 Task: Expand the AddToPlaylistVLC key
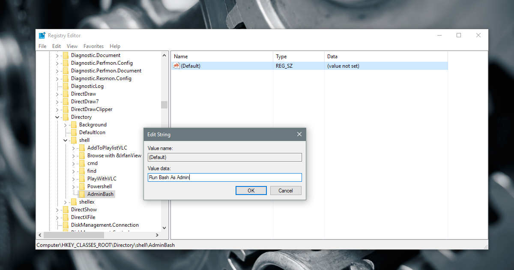pyautogui.click(x=73, y=148)
